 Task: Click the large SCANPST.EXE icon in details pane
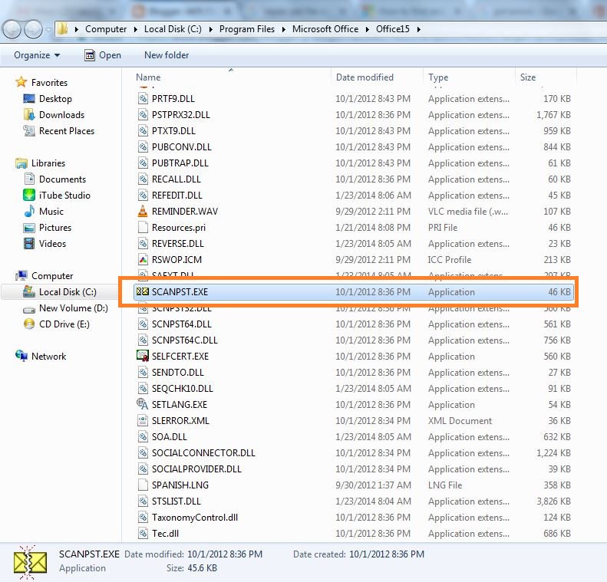point(30,562)
